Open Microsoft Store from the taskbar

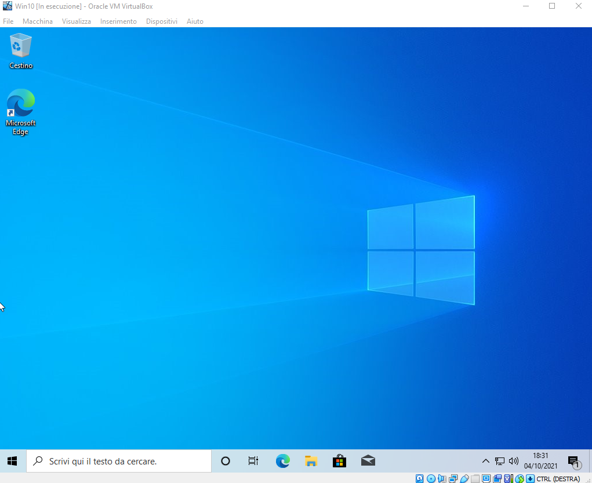tap(339, 461)
